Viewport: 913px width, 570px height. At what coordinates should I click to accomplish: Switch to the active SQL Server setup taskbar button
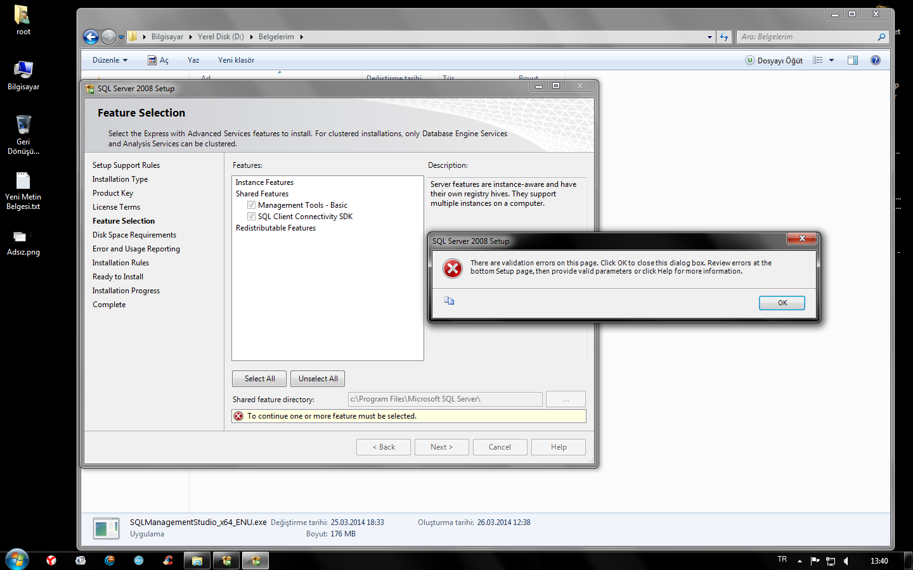pyautogui.click(x=256, y=560)
